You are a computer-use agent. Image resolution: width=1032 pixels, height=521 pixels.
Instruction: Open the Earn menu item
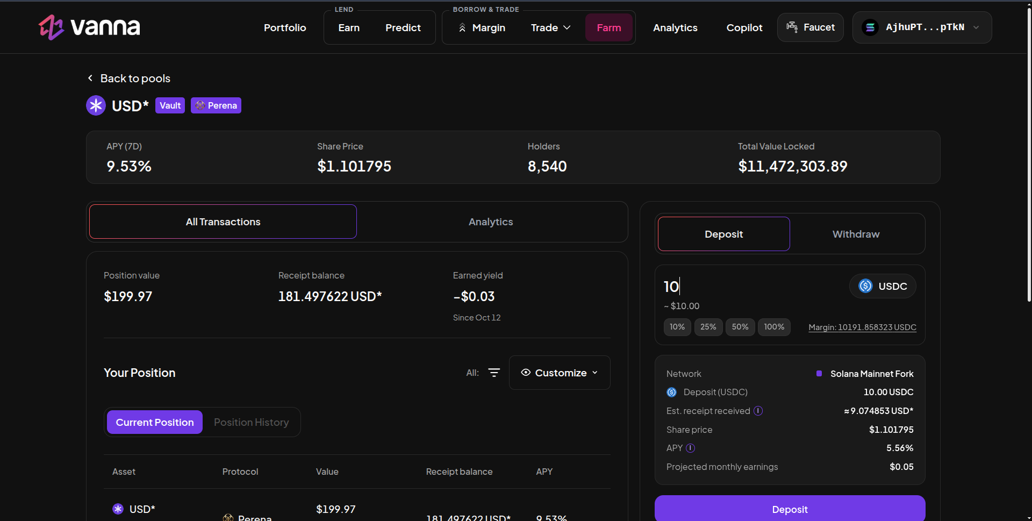[349, 27]
